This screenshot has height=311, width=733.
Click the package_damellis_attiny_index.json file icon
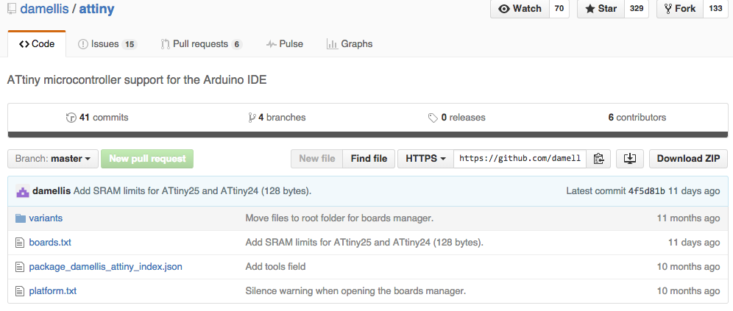coord(20,267)
